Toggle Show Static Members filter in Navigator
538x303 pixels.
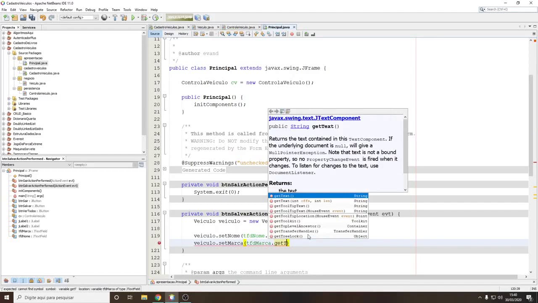pyautogui.click(x=23, y=280)
